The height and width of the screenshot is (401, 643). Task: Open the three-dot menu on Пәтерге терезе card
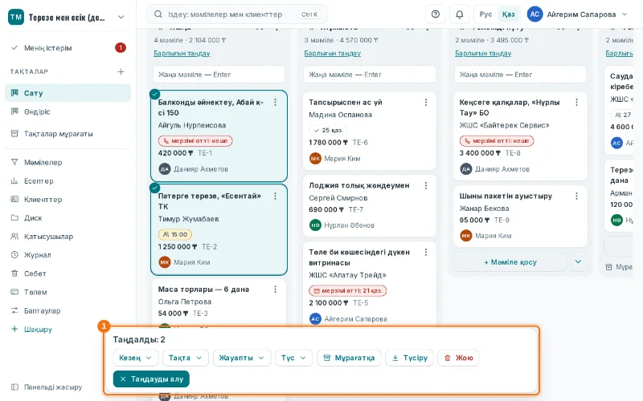pos(275,196)
